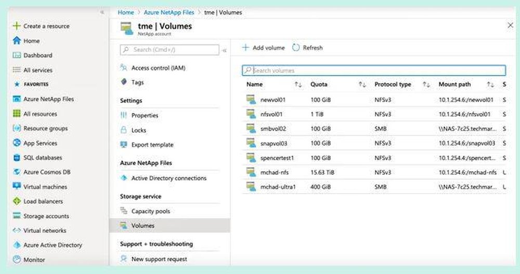Click the Azure NetApp Files favorite icon

(17, 99)
